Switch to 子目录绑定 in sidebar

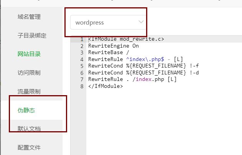pos(32,36)
